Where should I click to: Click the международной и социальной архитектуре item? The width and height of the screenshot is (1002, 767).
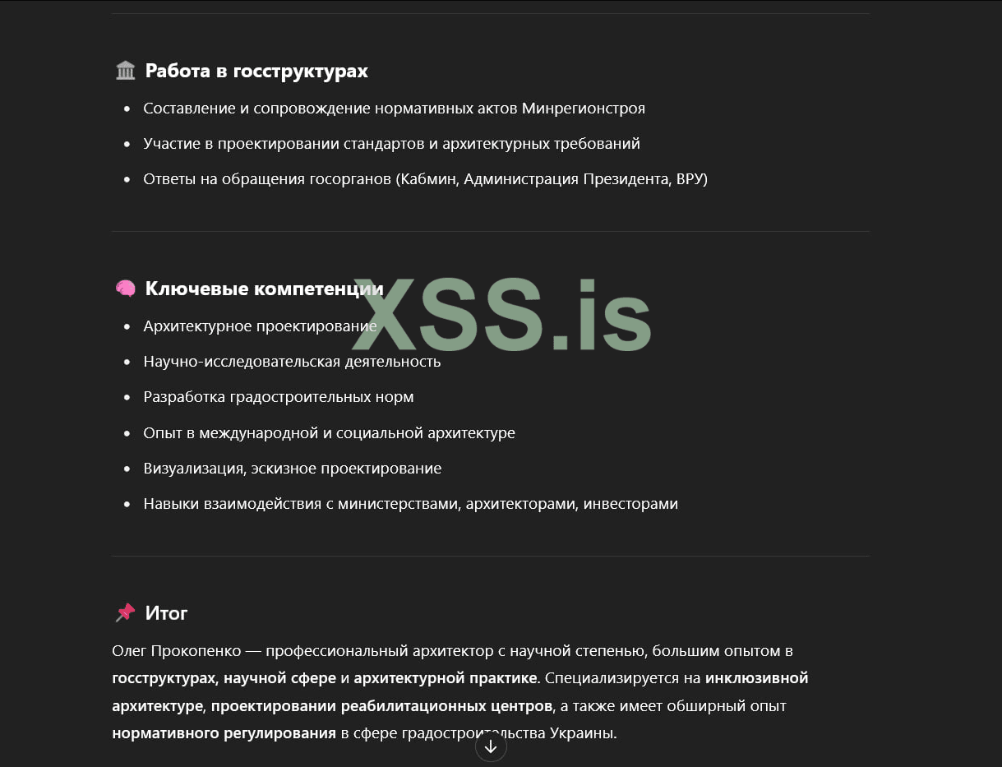pos(329,433)
